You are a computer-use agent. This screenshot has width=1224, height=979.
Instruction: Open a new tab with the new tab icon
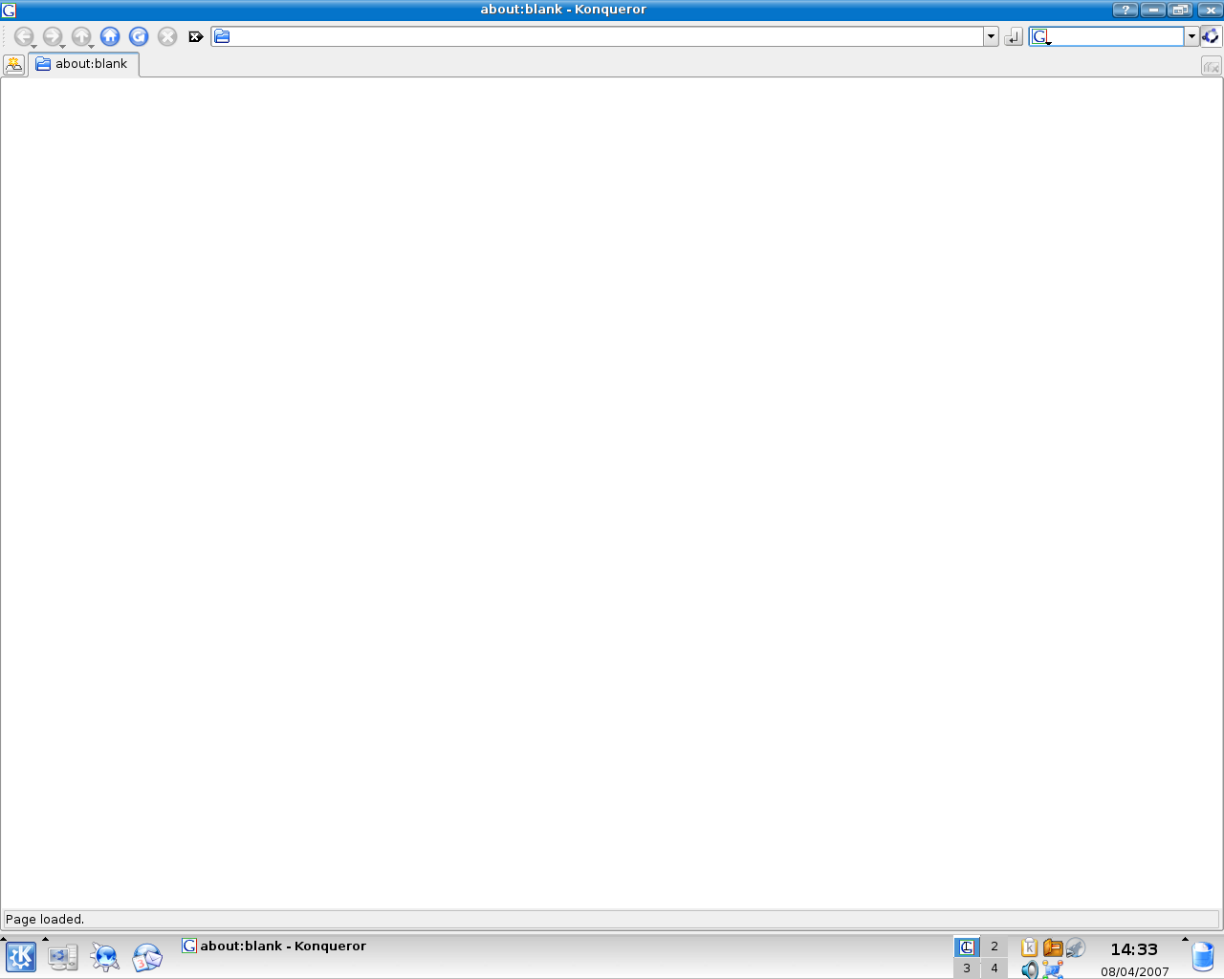[13, 64]
